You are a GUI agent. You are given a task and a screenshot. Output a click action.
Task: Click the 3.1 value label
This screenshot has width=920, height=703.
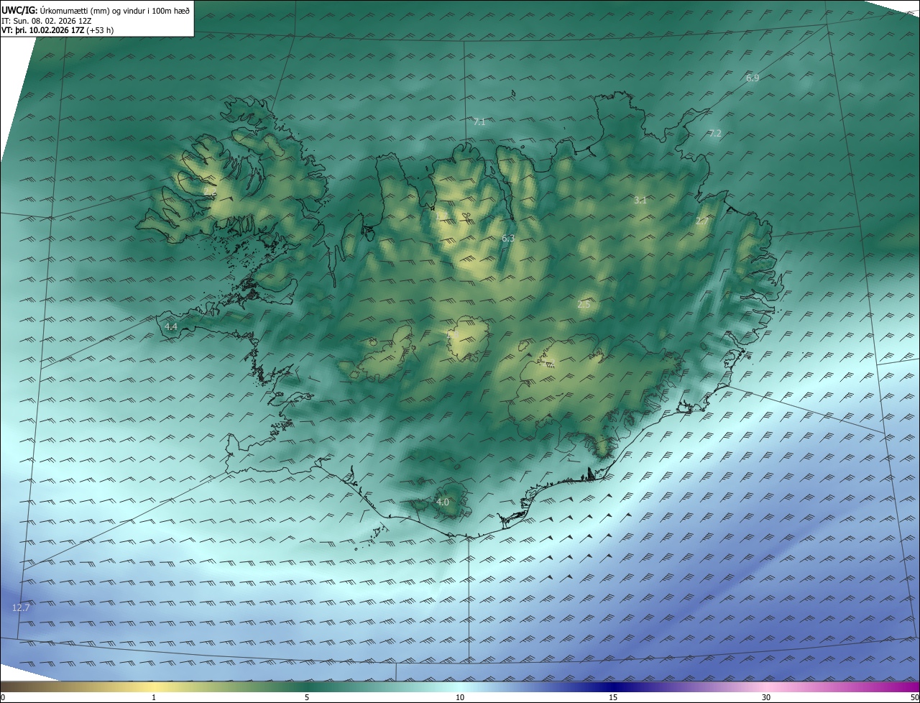click(640, 201)
